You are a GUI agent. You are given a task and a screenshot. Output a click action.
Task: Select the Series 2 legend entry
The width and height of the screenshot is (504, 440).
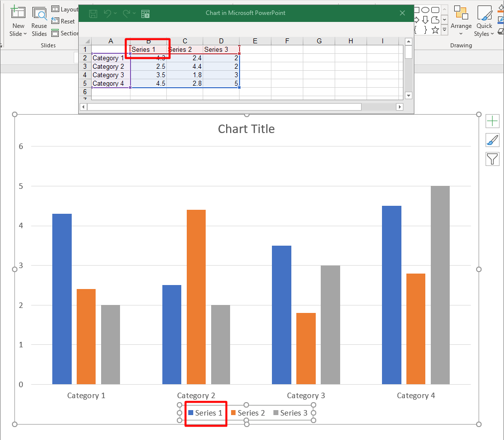pyautogui.click(x=248, y=413)
